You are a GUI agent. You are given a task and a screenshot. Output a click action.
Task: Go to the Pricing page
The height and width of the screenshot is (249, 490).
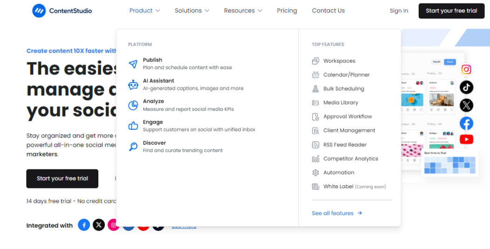(287, 11)
